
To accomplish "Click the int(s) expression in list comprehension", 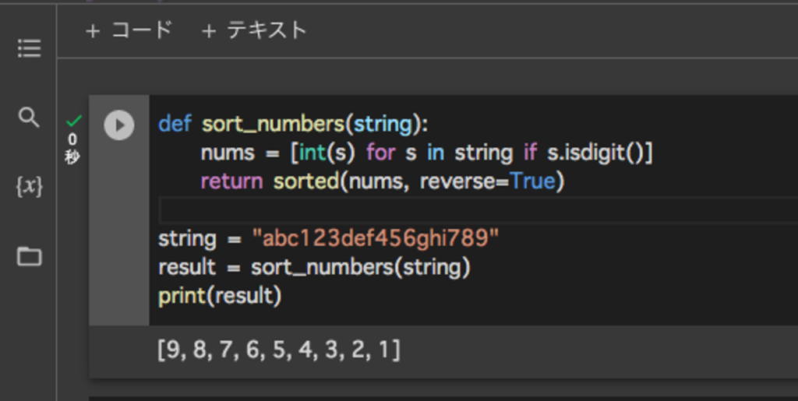I will click(x=327, y=153).
